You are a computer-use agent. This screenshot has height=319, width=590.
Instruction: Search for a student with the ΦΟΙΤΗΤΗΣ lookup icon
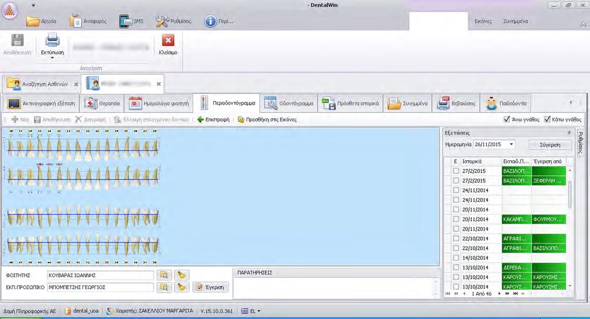click(x=164, y=275)
